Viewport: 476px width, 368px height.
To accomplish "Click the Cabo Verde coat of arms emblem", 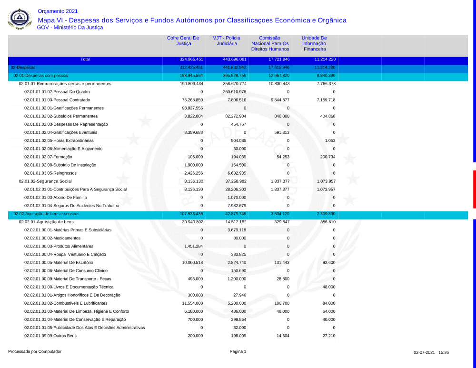I will click(20, 19).
